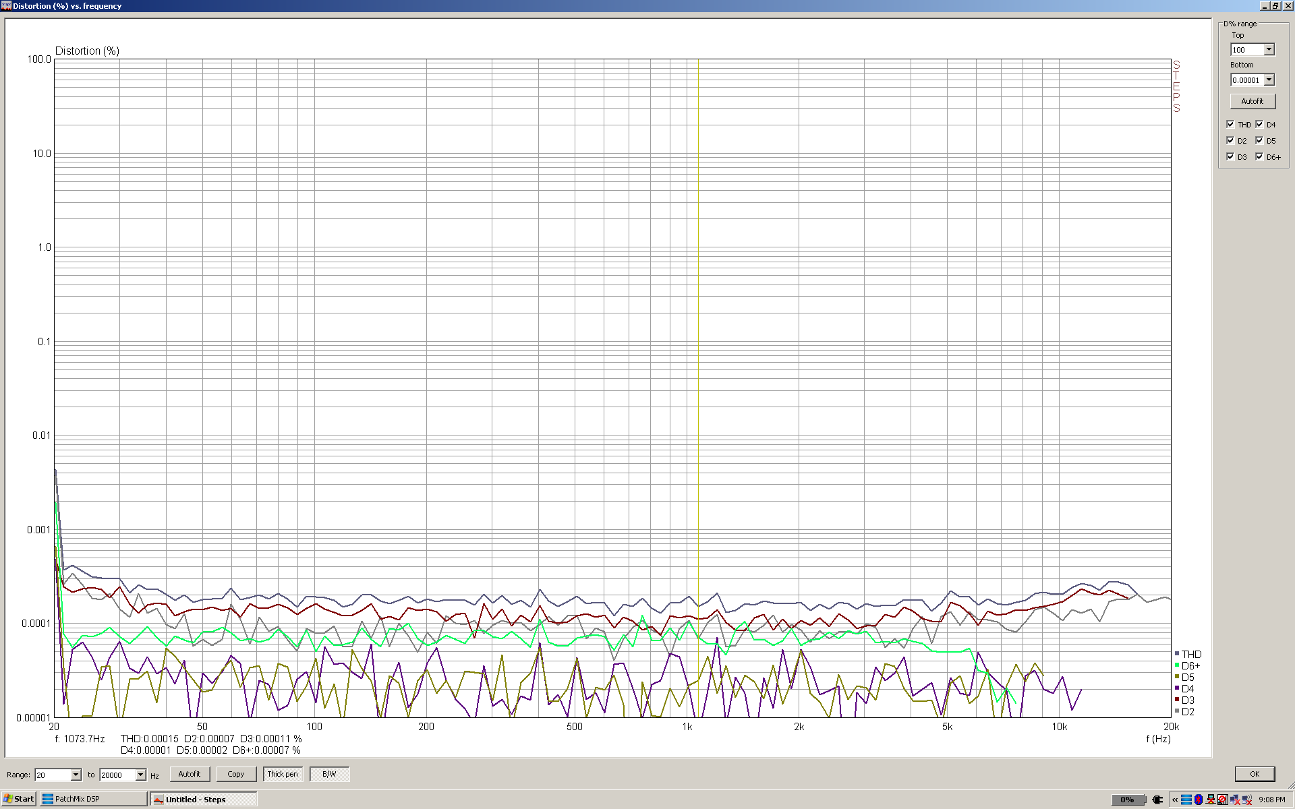Click the local network disconnected tray icon
Screen dimensions: 1295x809
(x=1234, y=800)
